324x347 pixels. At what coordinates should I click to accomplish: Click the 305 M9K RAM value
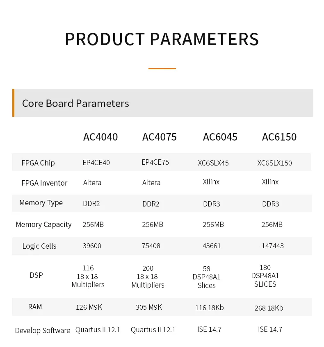(149, 307)
